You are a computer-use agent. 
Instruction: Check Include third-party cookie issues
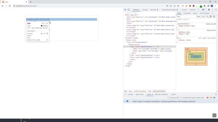click(x=181, y=98)
